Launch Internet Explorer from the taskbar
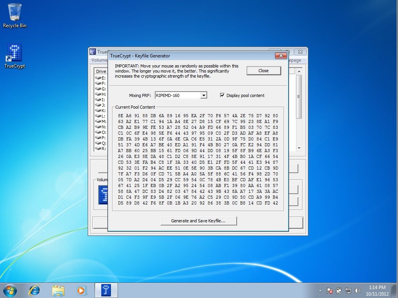 (34, 290)
